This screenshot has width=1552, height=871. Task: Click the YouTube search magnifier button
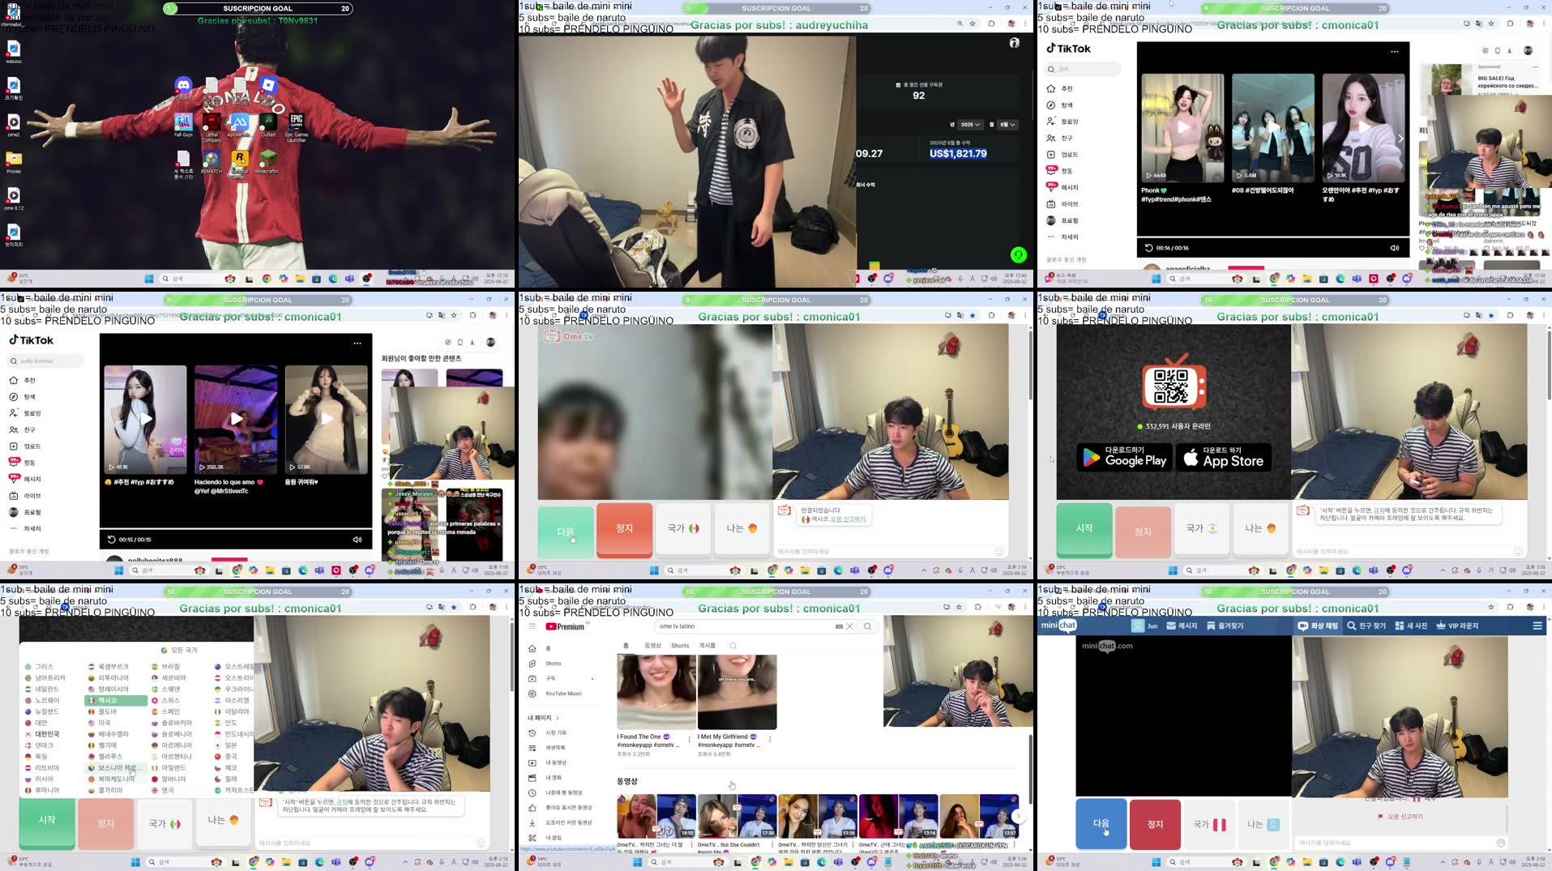click(x=867, y=626)
